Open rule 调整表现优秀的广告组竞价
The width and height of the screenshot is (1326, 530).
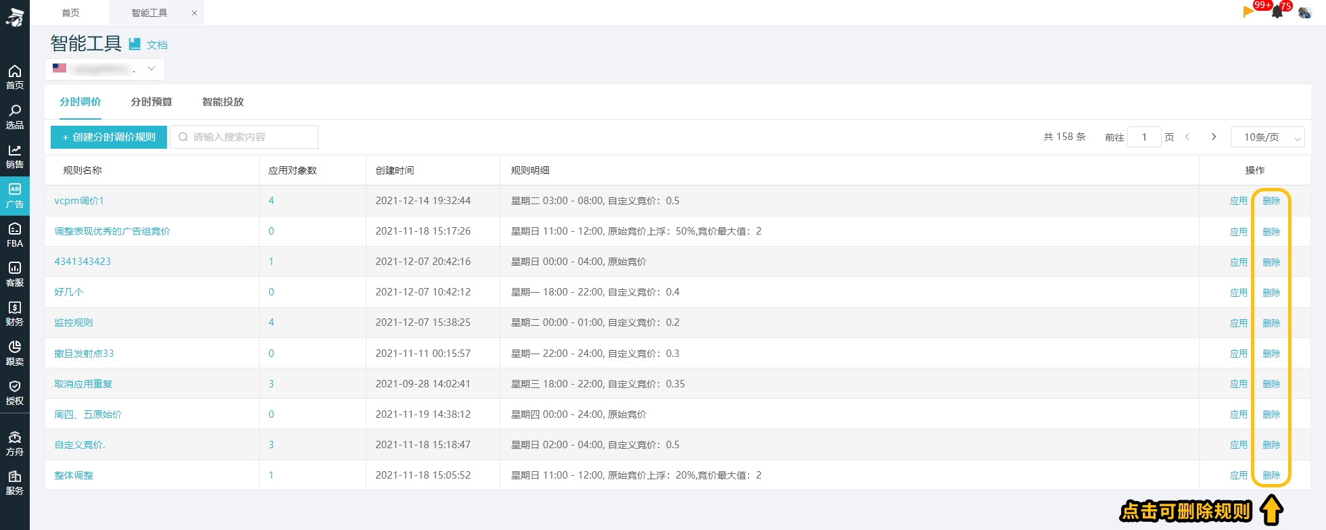tap(112, 231)
